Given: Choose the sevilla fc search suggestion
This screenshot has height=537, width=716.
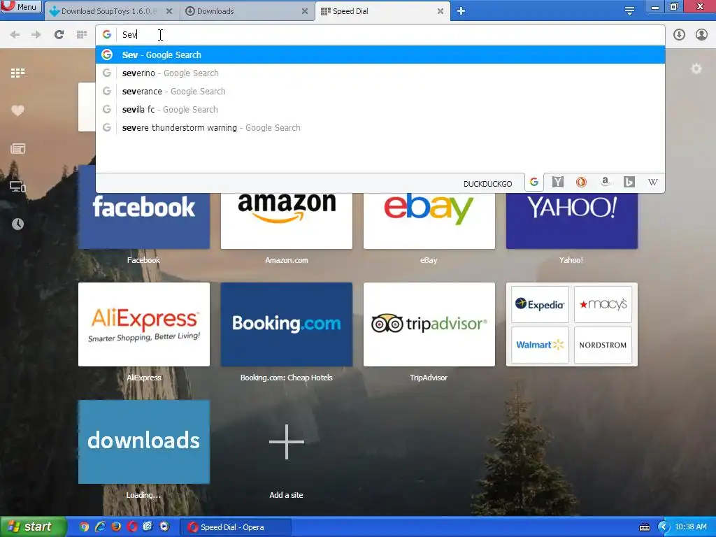Looking at the screenshot, I should (x=380, y=110).
